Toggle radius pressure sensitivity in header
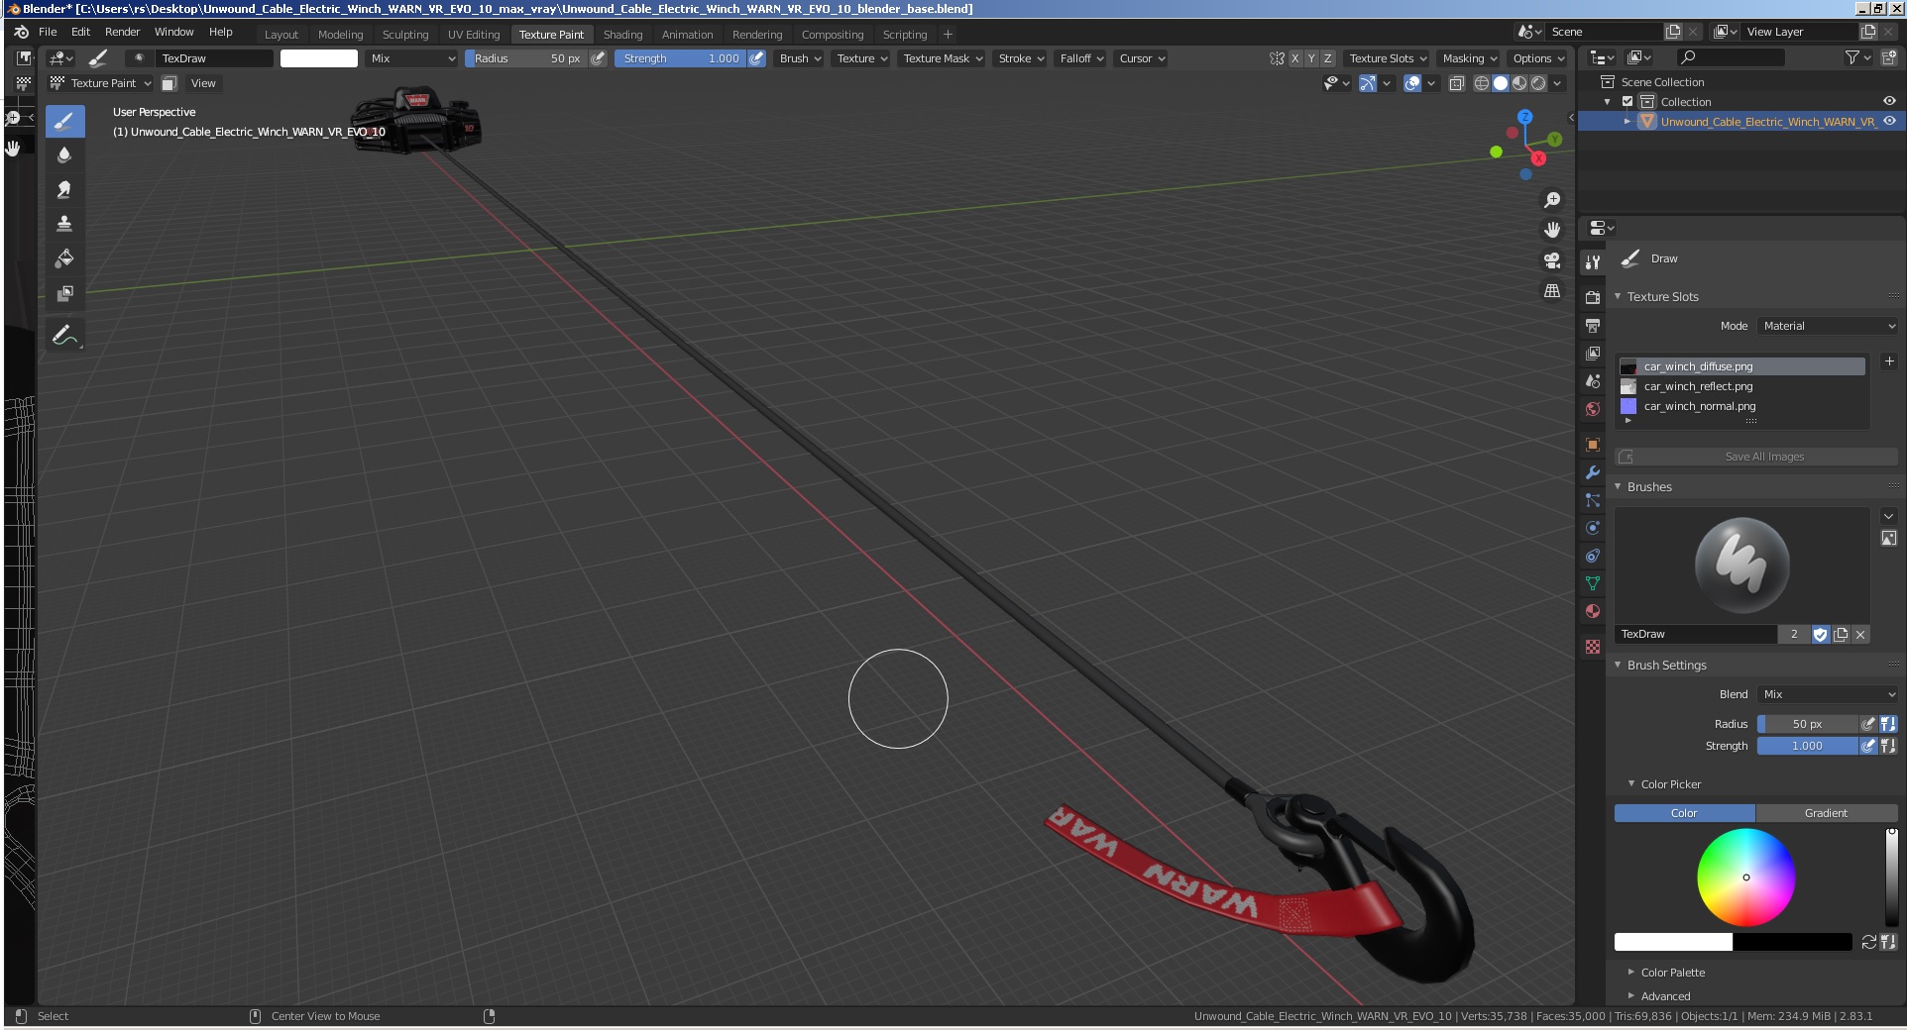Viewport: 1907px width, 1030px height. (x=598, y=58)
